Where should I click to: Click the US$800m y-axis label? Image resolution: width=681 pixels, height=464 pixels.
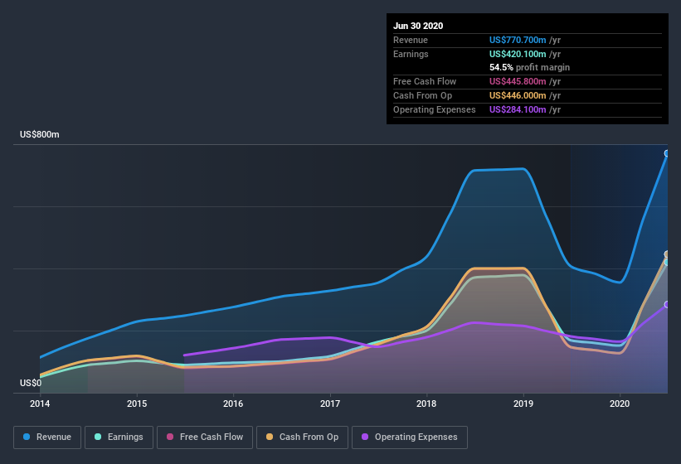pyautogui.click(x=40, y=134)
